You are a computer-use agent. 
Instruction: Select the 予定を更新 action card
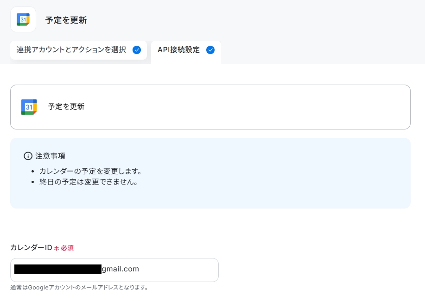(210, 107)
